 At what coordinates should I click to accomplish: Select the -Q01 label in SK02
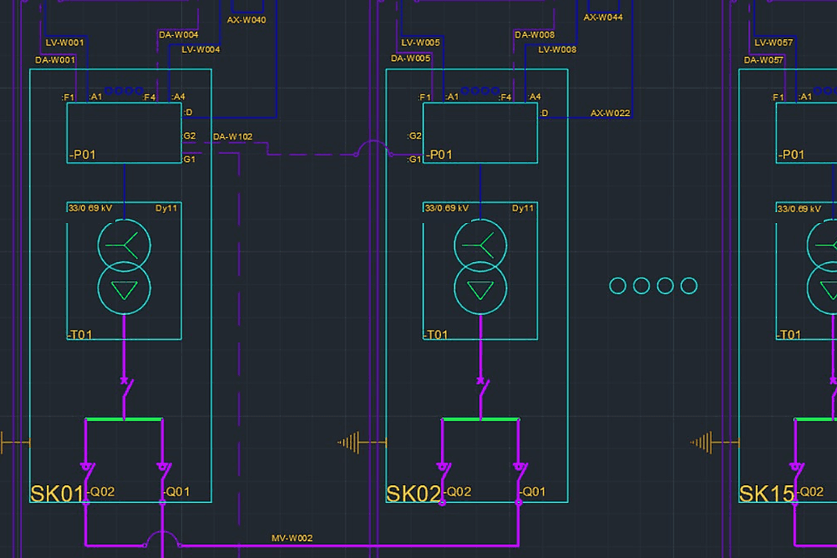click(x=532, y=492)
